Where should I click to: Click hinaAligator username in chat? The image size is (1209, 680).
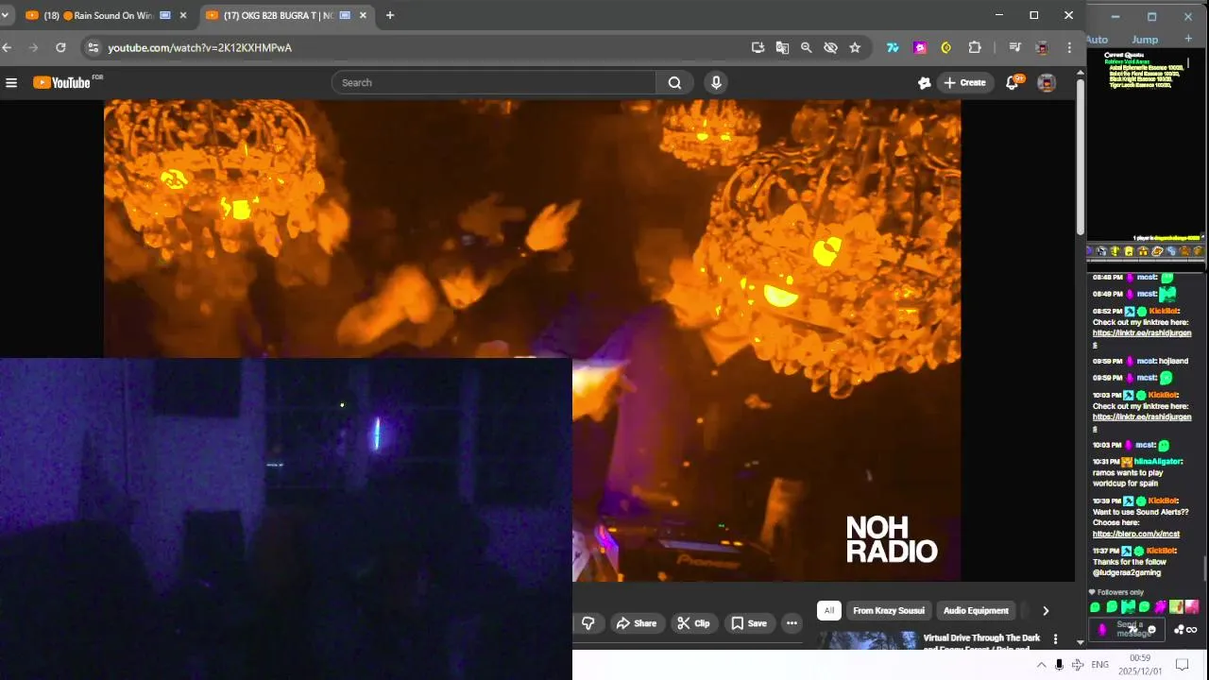(x=1157, y=462)
